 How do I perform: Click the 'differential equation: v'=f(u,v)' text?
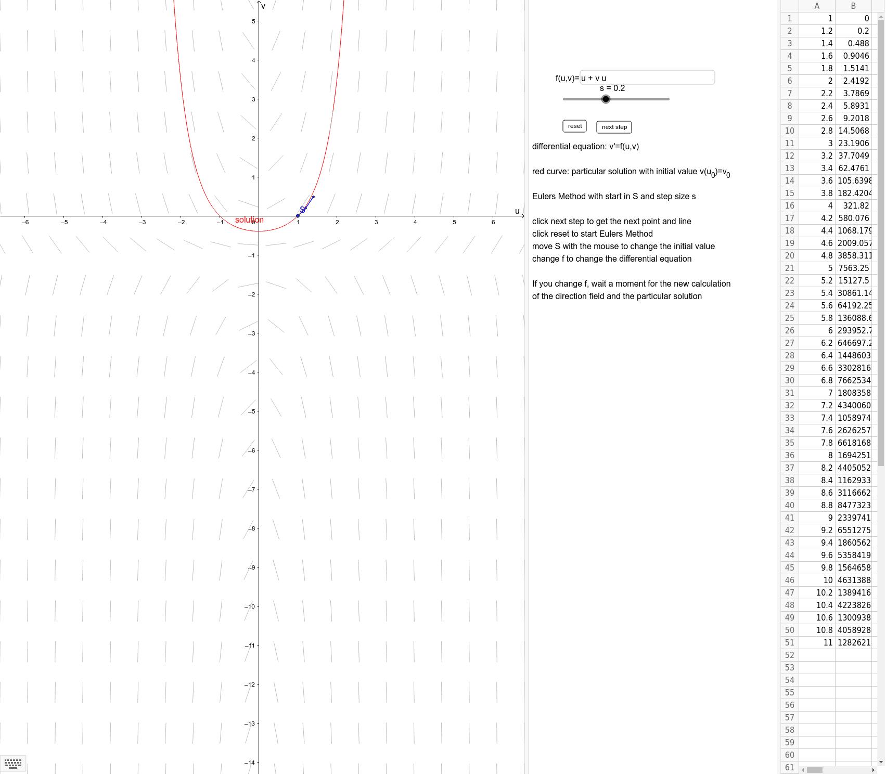(585, 146)
